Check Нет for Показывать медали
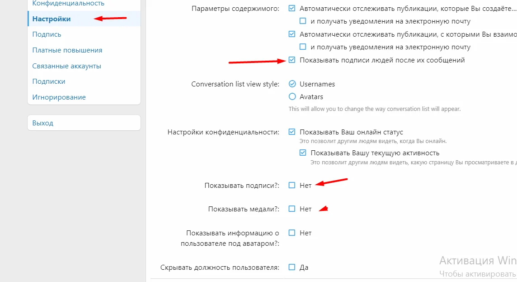The height and width of the screenshot is (282, 517). [292, 209]
